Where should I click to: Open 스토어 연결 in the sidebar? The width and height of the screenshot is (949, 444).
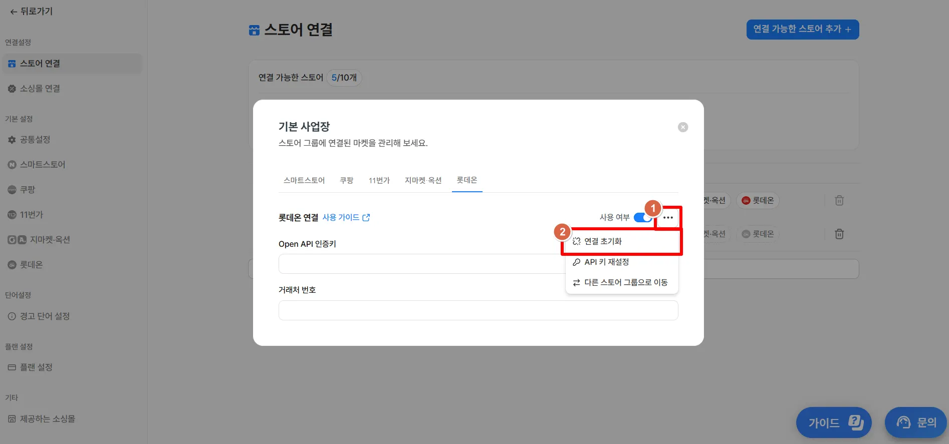click(72, 64)
